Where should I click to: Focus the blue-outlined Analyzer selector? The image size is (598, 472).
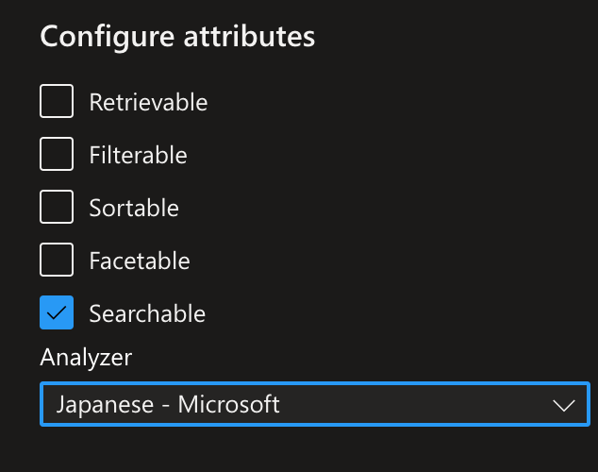point(315,404)
